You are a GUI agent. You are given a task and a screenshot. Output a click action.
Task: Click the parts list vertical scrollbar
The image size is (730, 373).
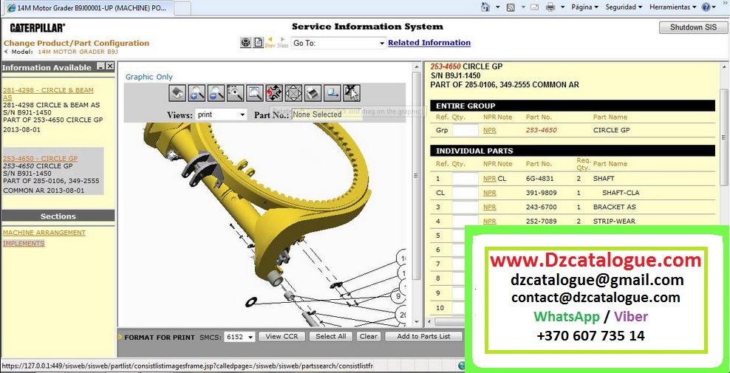pyautogui.click(x=723, y=137)
